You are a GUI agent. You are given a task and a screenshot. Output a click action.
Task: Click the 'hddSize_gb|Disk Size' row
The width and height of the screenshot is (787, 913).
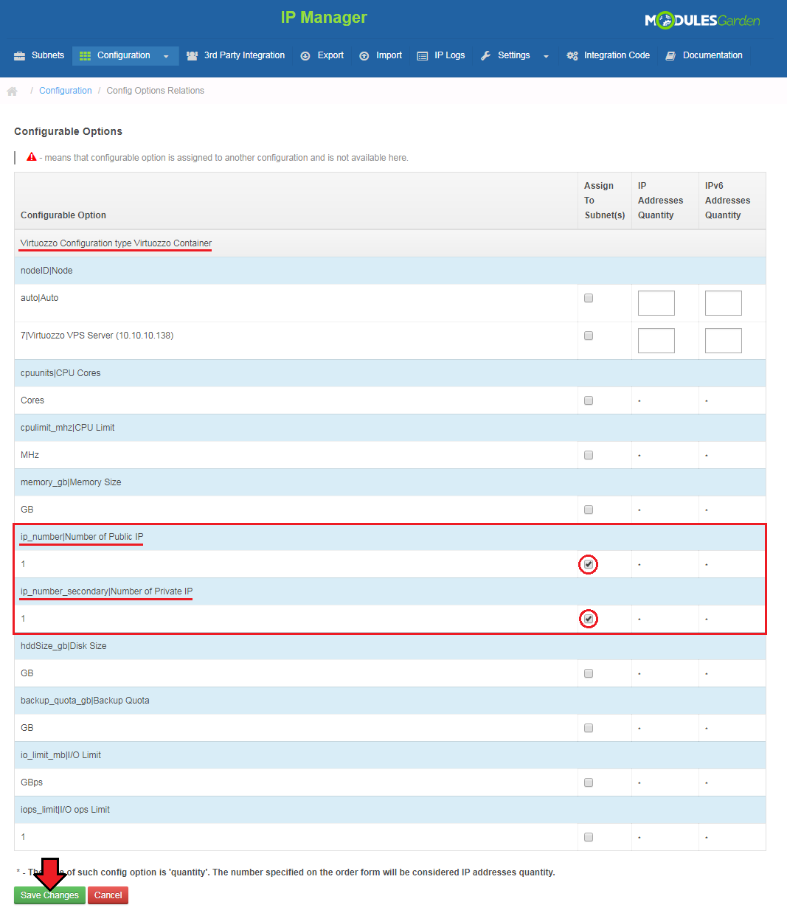point(390,646)
